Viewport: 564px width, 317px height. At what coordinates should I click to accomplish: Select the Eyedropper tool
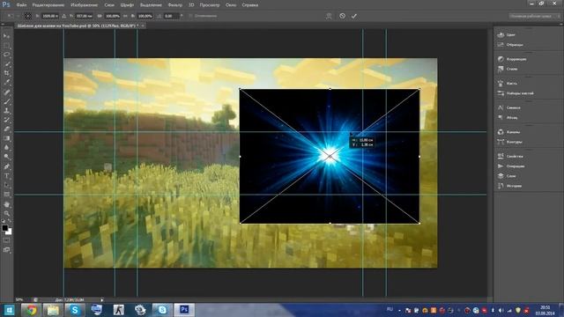(7, 82)
